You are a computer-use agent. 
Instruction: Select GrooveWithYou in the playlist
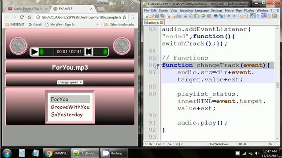point(70,107)
